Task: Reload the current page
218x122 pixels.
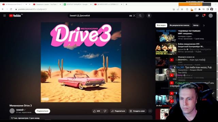Action: (x=11, y=9)
